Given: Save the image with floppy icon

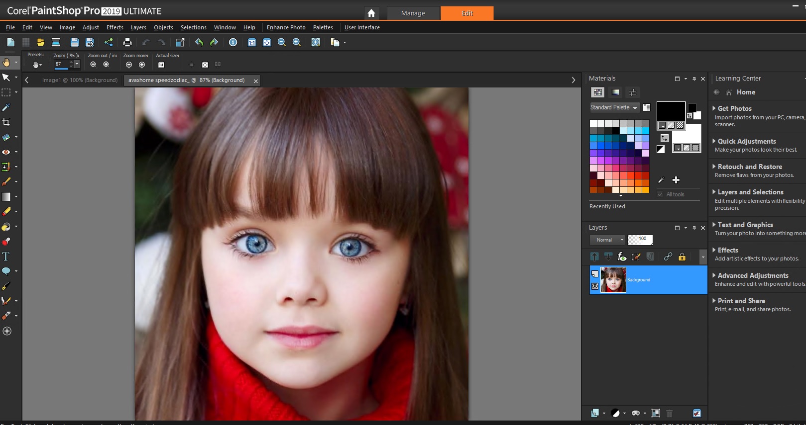Looking at the screenshot, I should [x=75, y=42].
